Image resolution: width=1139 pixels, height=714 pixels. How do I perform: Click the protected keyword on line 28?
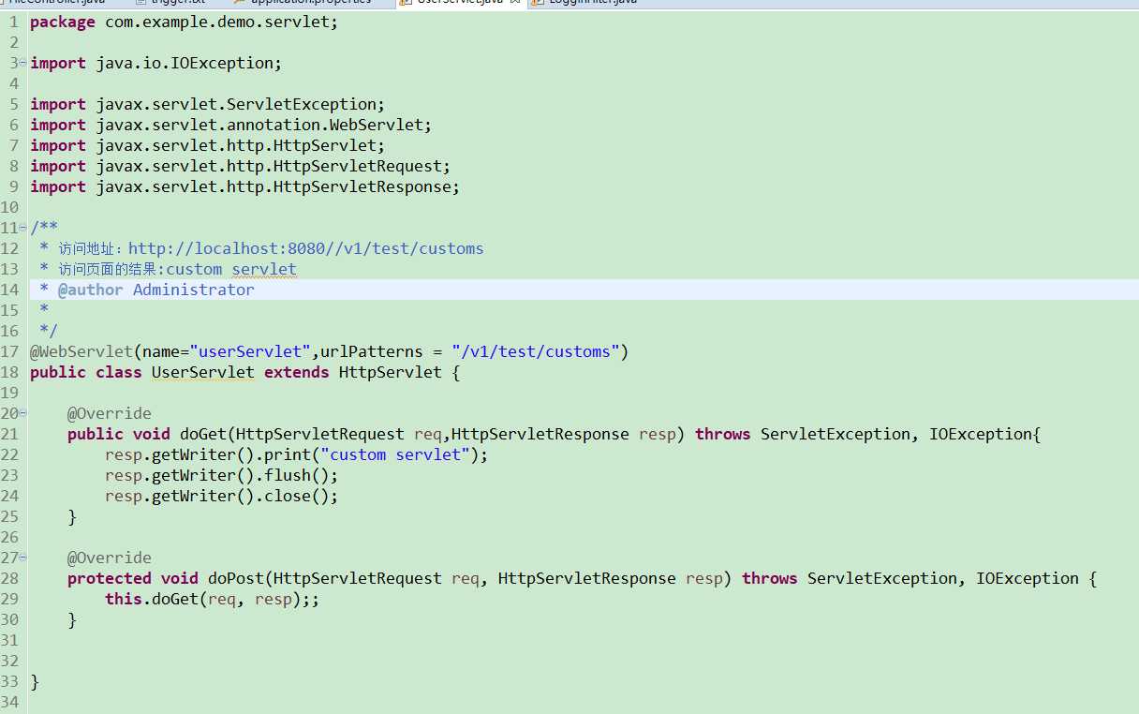[109, 578]
